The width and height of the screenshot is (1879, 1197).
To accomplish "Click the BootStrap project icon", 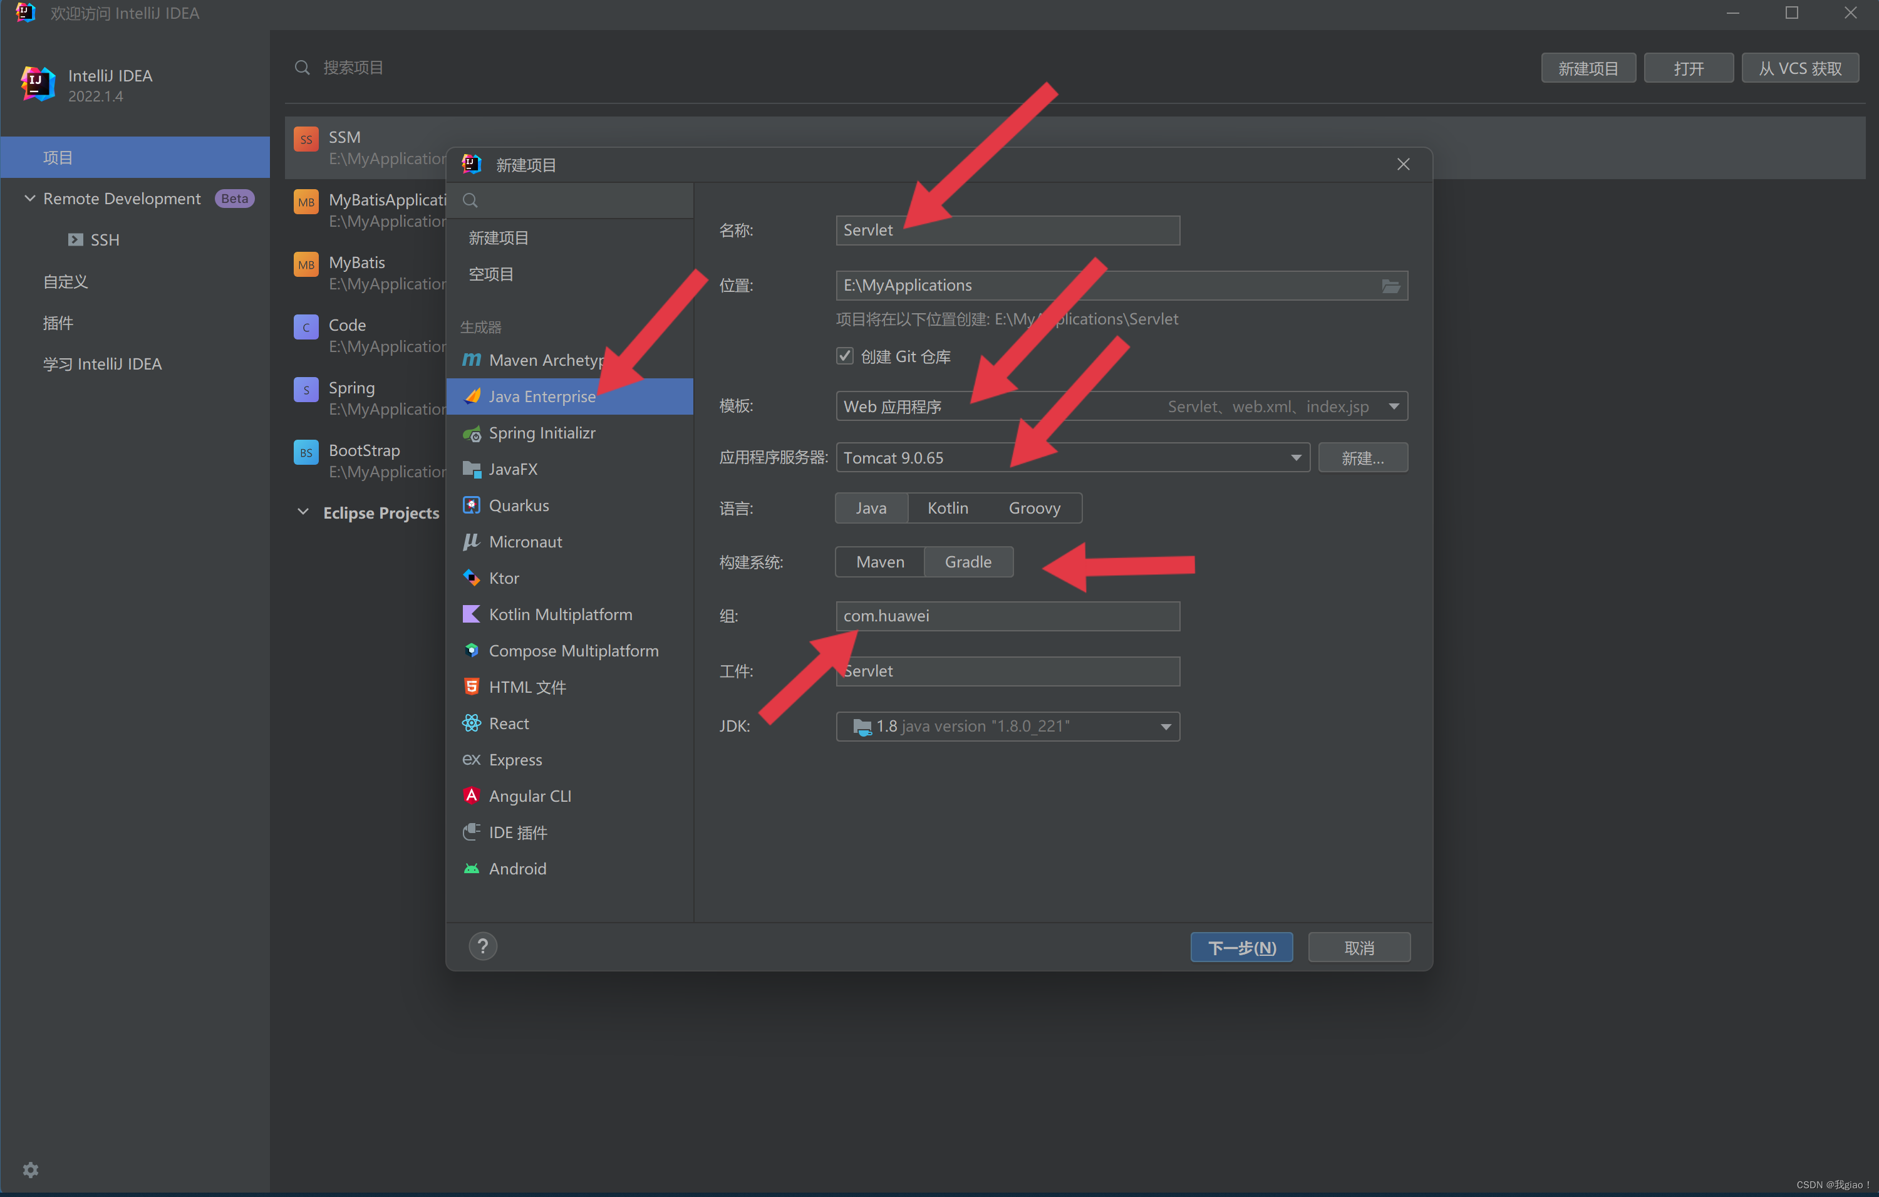I will 306,453.
